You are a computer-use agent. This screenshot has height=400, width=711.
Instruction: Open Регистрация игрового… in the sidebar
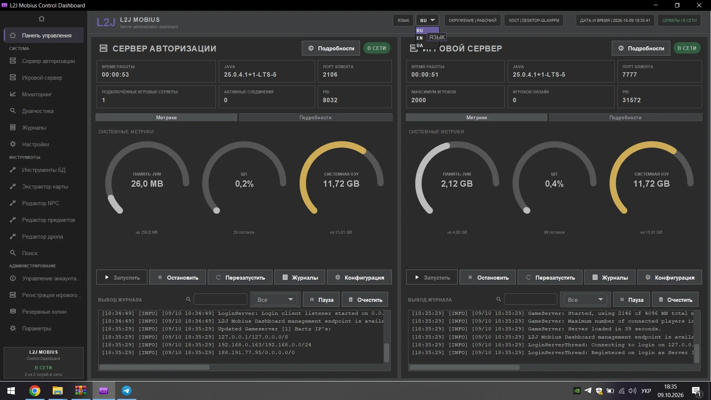pyautogui.click(x=44, y=295)
